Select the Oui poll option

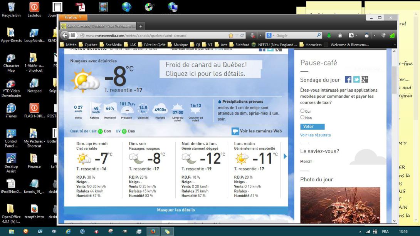click(302, 111)
